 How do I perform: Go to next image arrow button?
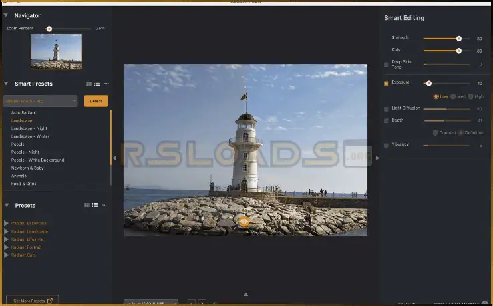tap(202, 303)
